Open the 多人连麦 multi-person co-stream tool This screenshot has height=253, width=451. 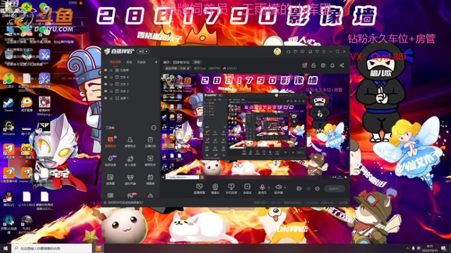[x=130, y=161]
